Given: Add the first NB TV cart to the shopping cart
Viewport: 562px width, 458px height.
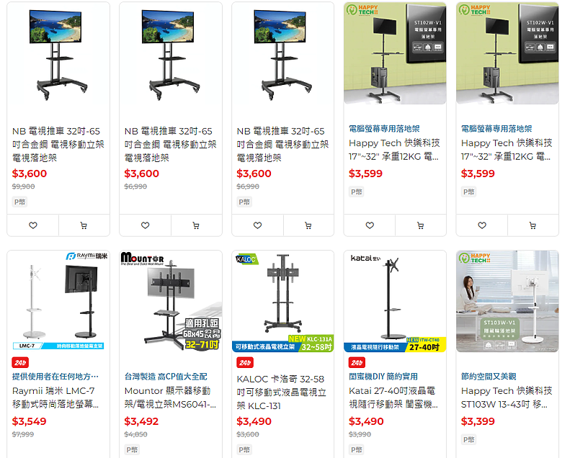Looking at the screenshot, I should click(x=84, y=225).
